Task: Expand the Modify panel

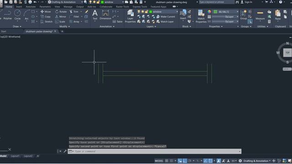Action: (64, 26)
